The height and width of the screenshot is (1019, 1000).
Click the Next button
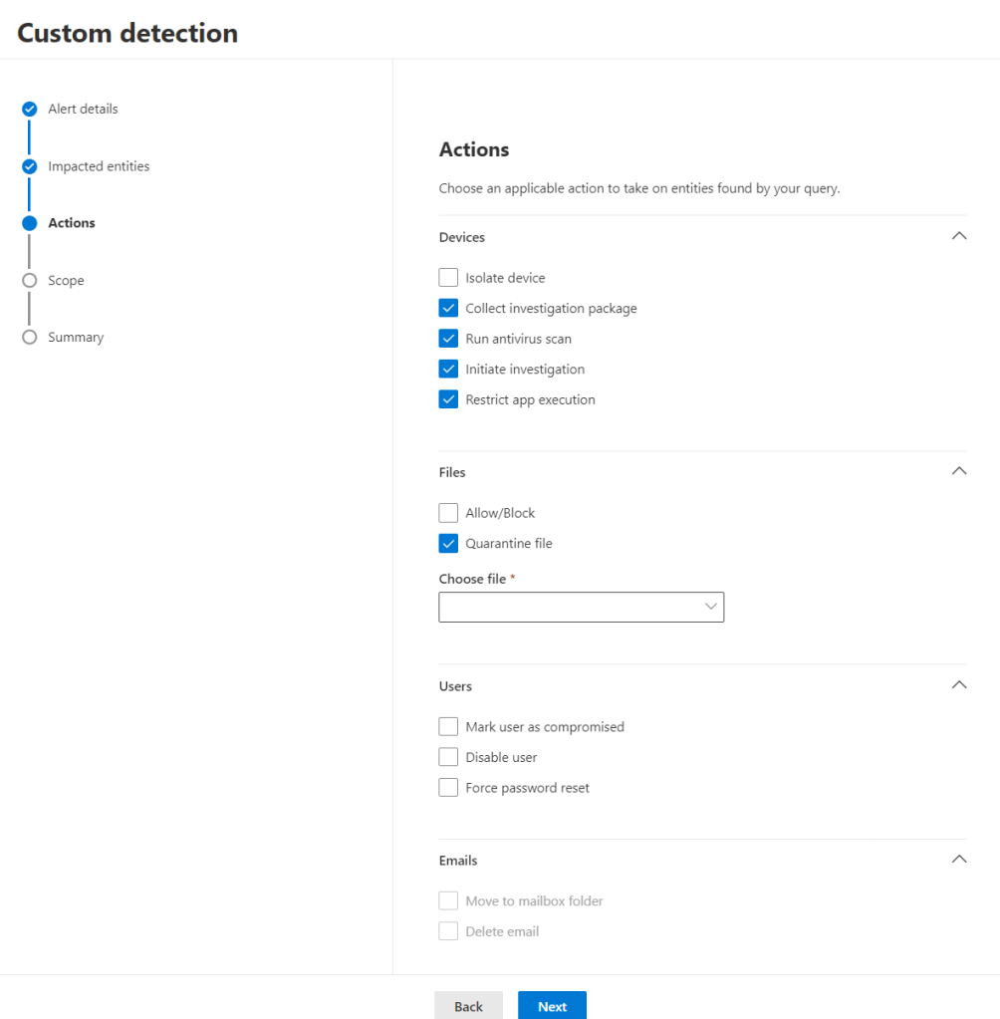tap(552, 1006)
